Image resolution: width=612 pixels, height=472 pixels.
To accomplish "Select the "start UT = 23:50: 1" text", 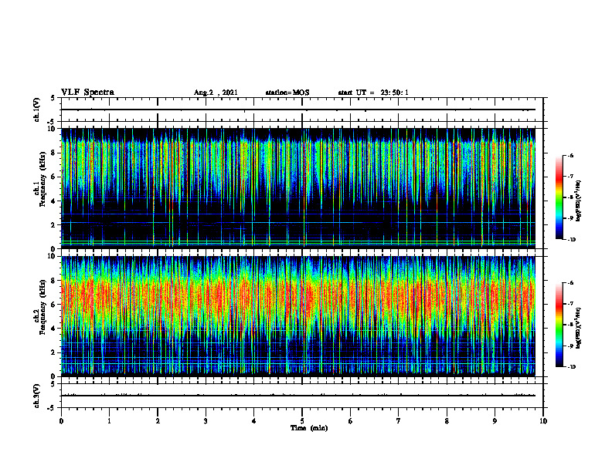I will pyautogui.click(x=373, y=93).
